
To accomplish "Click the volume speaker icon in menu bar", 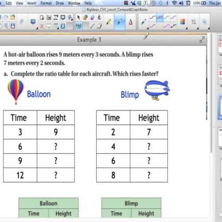I will click(181, 3).
